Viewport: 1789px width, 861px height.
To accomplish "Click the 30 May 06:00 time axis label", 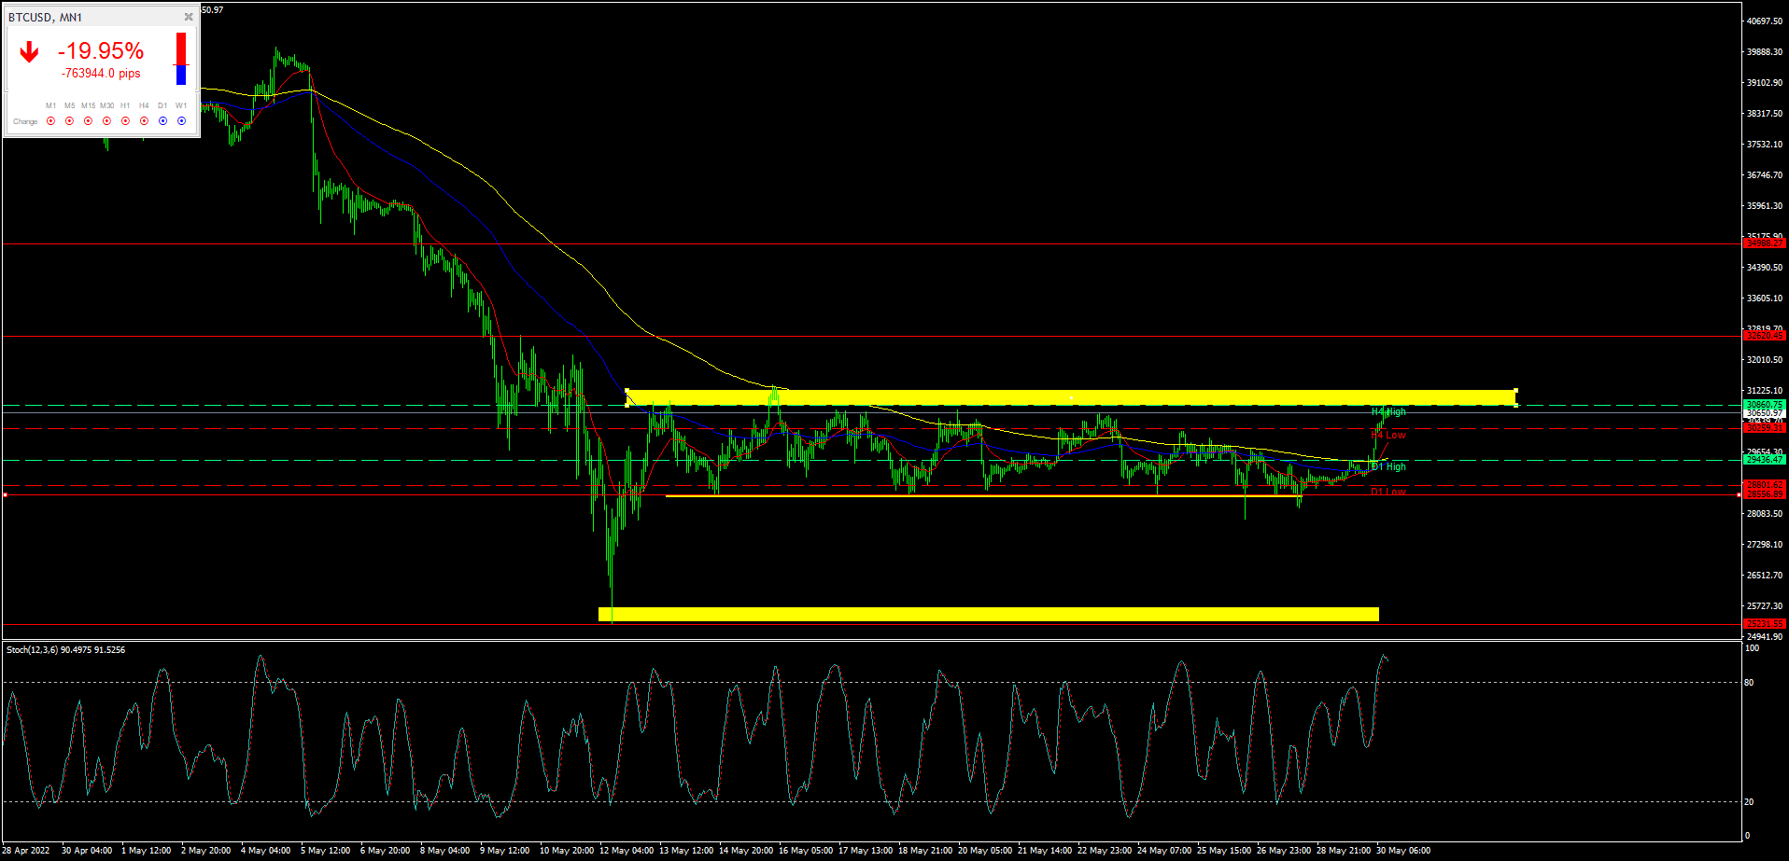I will tap(1403, 850).
